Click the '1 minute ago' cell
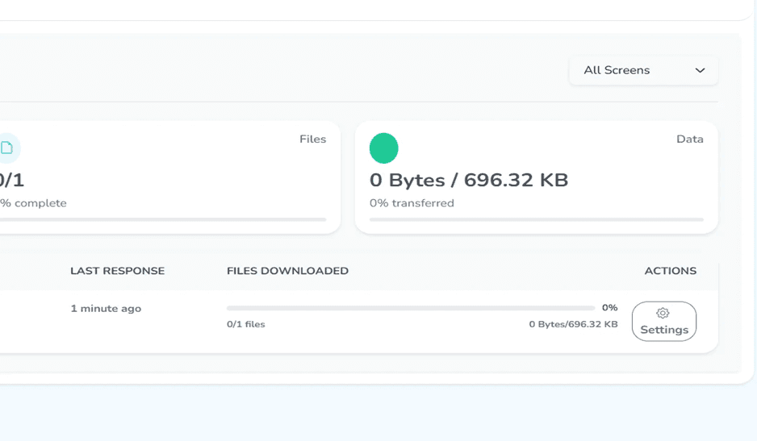 pyautogui.click(x=106, y=308)
